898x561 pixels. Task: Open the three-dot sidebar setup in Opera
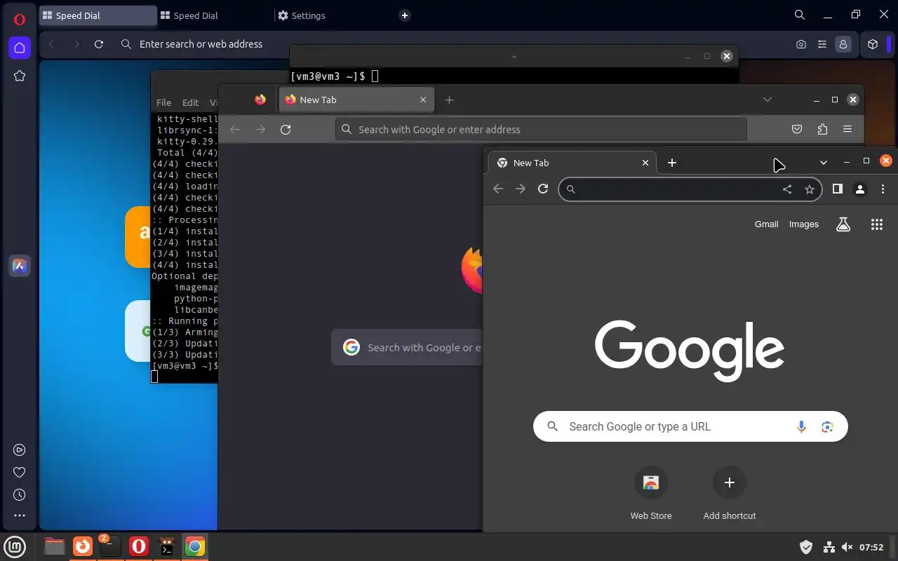point(20,515)
